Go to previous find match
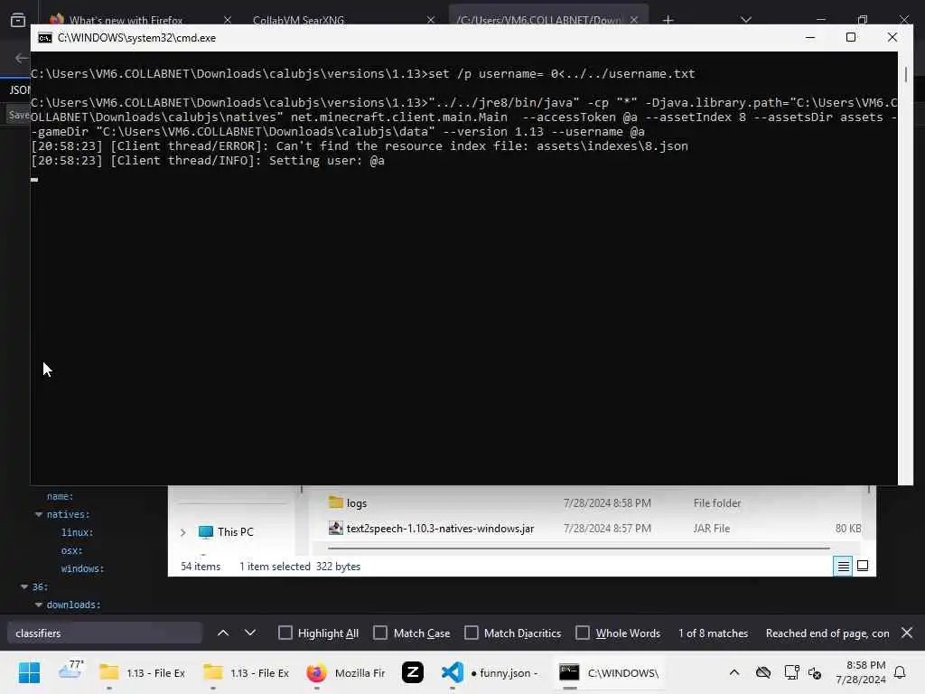The width and height of the screenshot is (925, 694). tap(223, 633)
